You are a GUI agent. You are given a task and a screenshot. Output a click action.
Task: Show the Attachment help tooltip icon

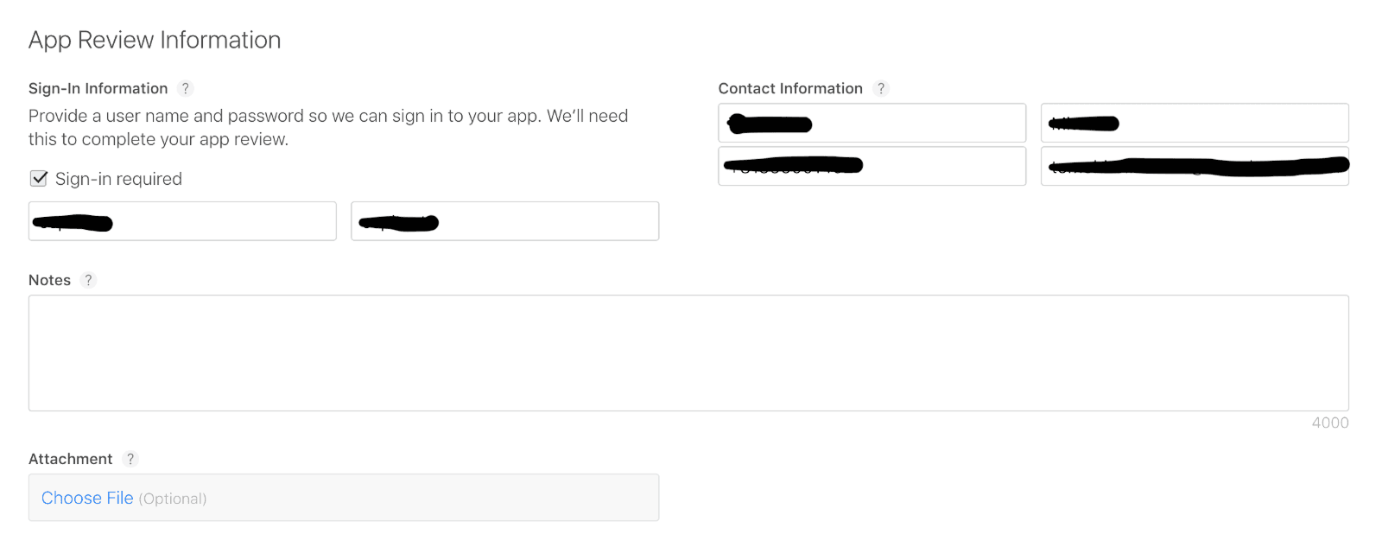click(130, 459)
